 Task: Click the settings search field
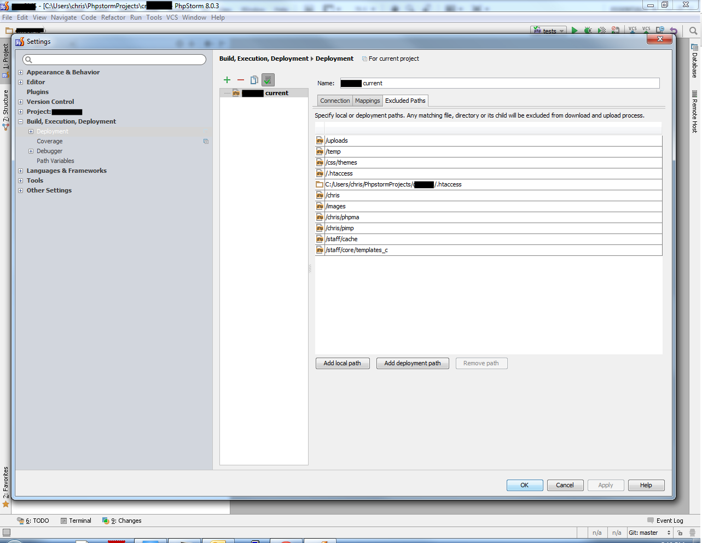point(114,59)
